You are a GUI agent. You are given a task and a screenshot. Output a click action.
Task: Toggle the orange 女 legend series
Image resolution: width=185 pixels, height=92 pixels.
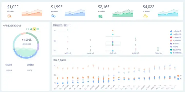tap(179, 76)
